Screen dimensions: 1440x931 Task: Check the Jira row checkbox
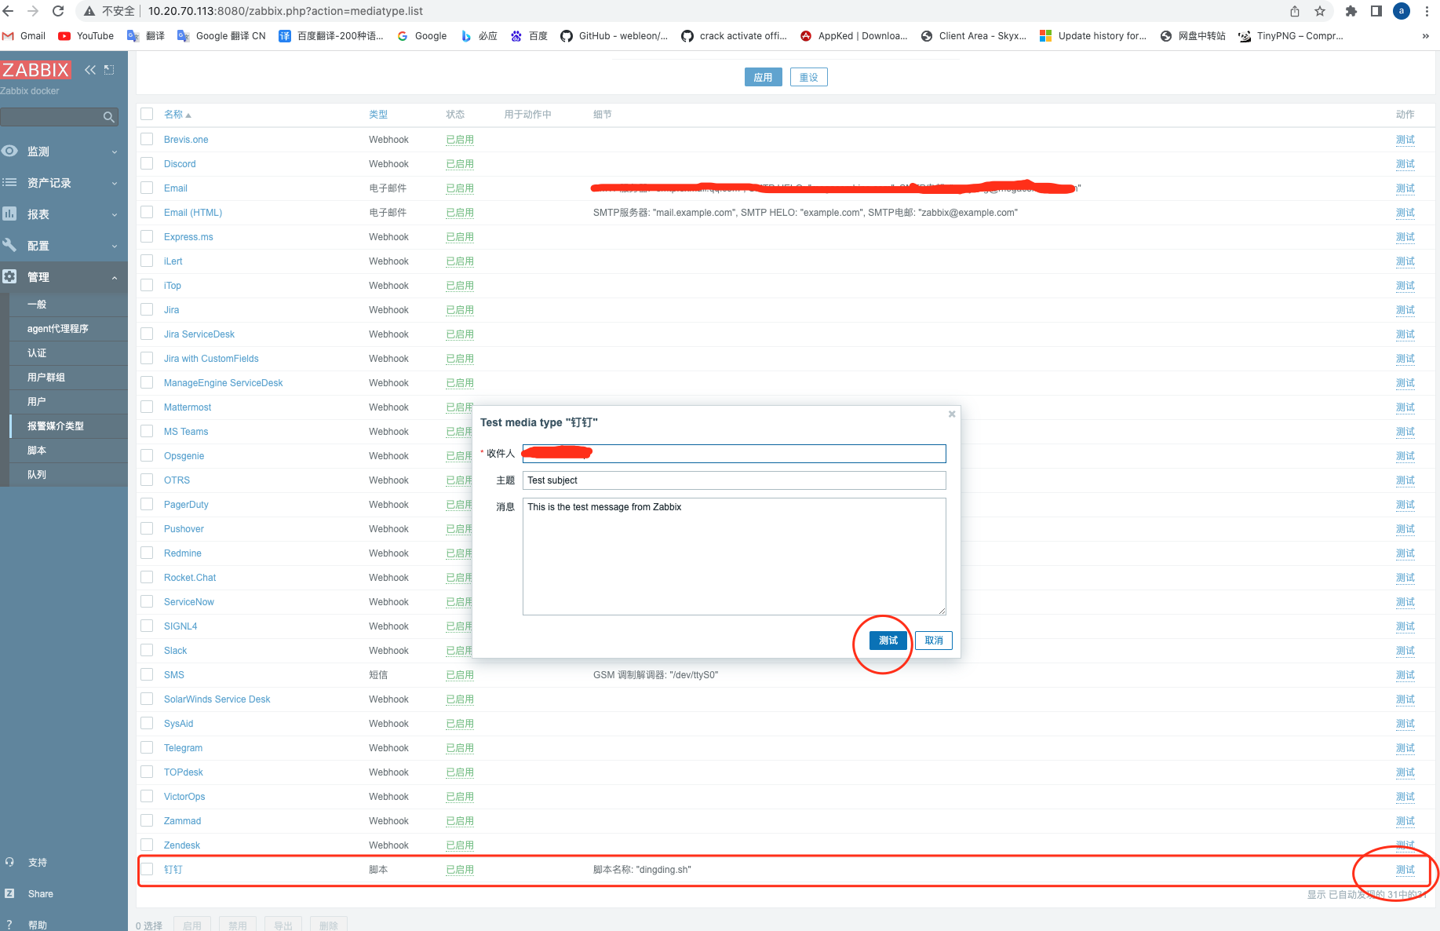pos(147,309)
